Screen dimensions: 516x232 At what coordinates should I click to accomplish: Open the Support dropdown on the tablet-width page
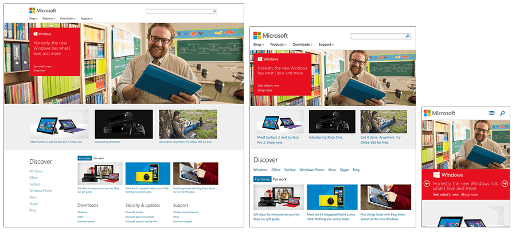point(326,44)
